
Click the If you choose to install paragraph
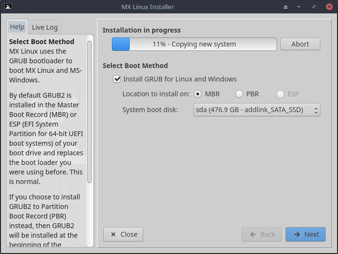44,221
